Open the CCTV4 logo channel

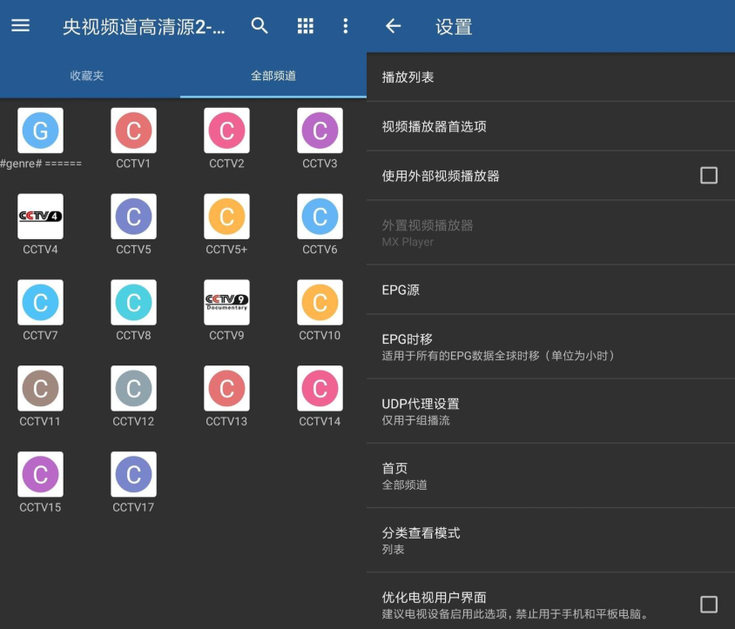40,217
